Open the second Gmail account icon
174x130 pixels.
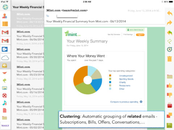[5, 41]
